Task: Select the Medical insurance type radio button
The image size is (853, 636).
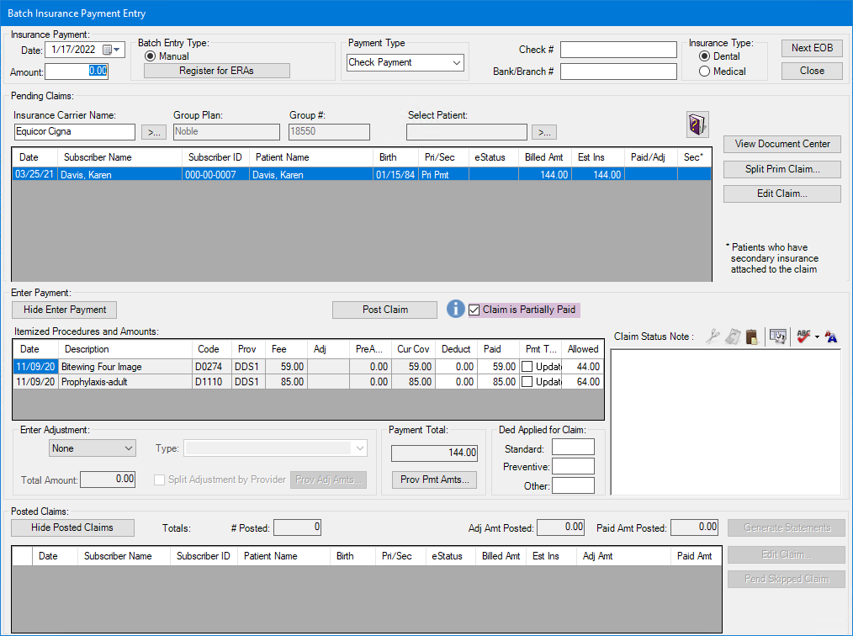Action: [705, 72]
